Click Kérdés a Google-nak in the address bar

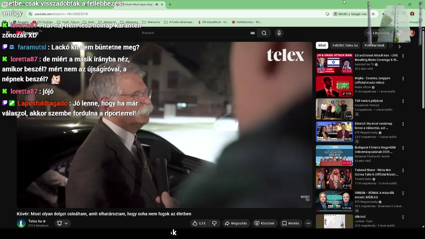tap(350, 14)
